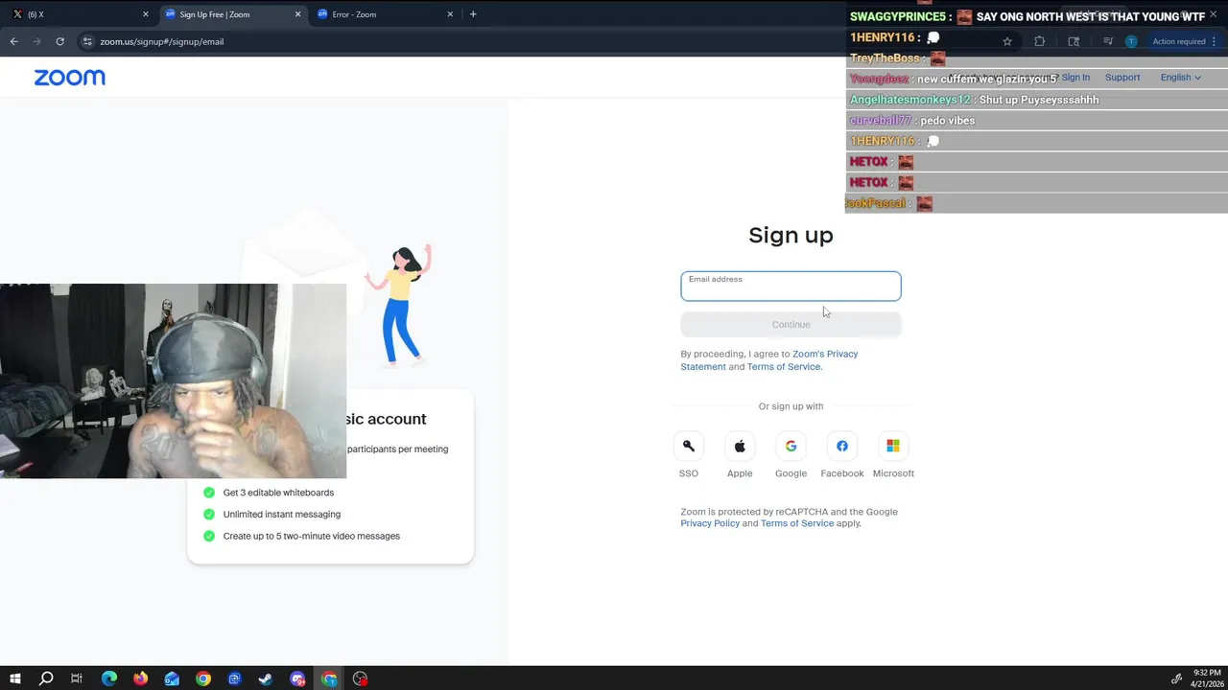Open reCAPTCHA Terms of Service link

797,523
